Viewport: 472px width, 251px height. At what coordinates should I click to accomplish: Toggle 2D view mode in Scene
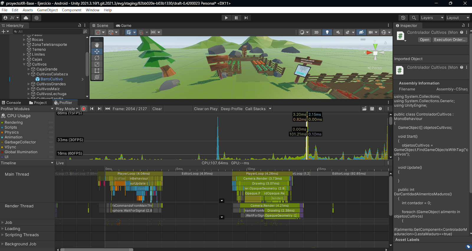pos(316,32)
